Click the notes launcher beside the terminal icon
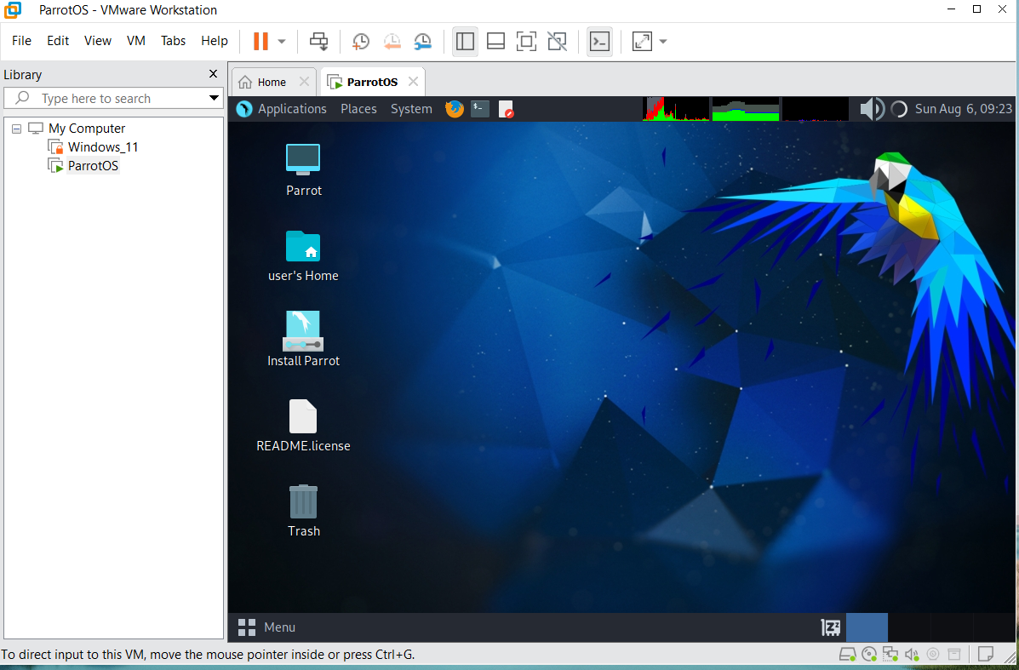 click(507, 108)
